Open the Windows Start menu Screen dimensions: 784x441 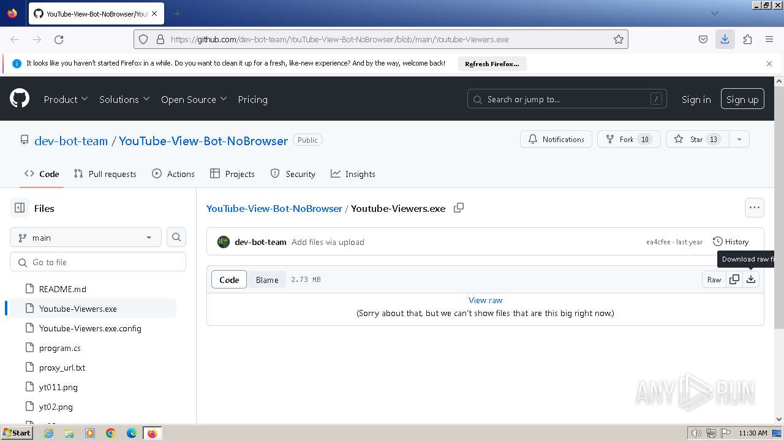click(x=17, y=433)
